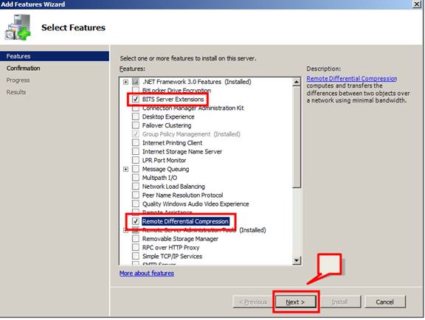This screenshot has height=320, width=425.
Task: Expand .NET Framework 3.0 Features node
Action: [x=125, y=82]
